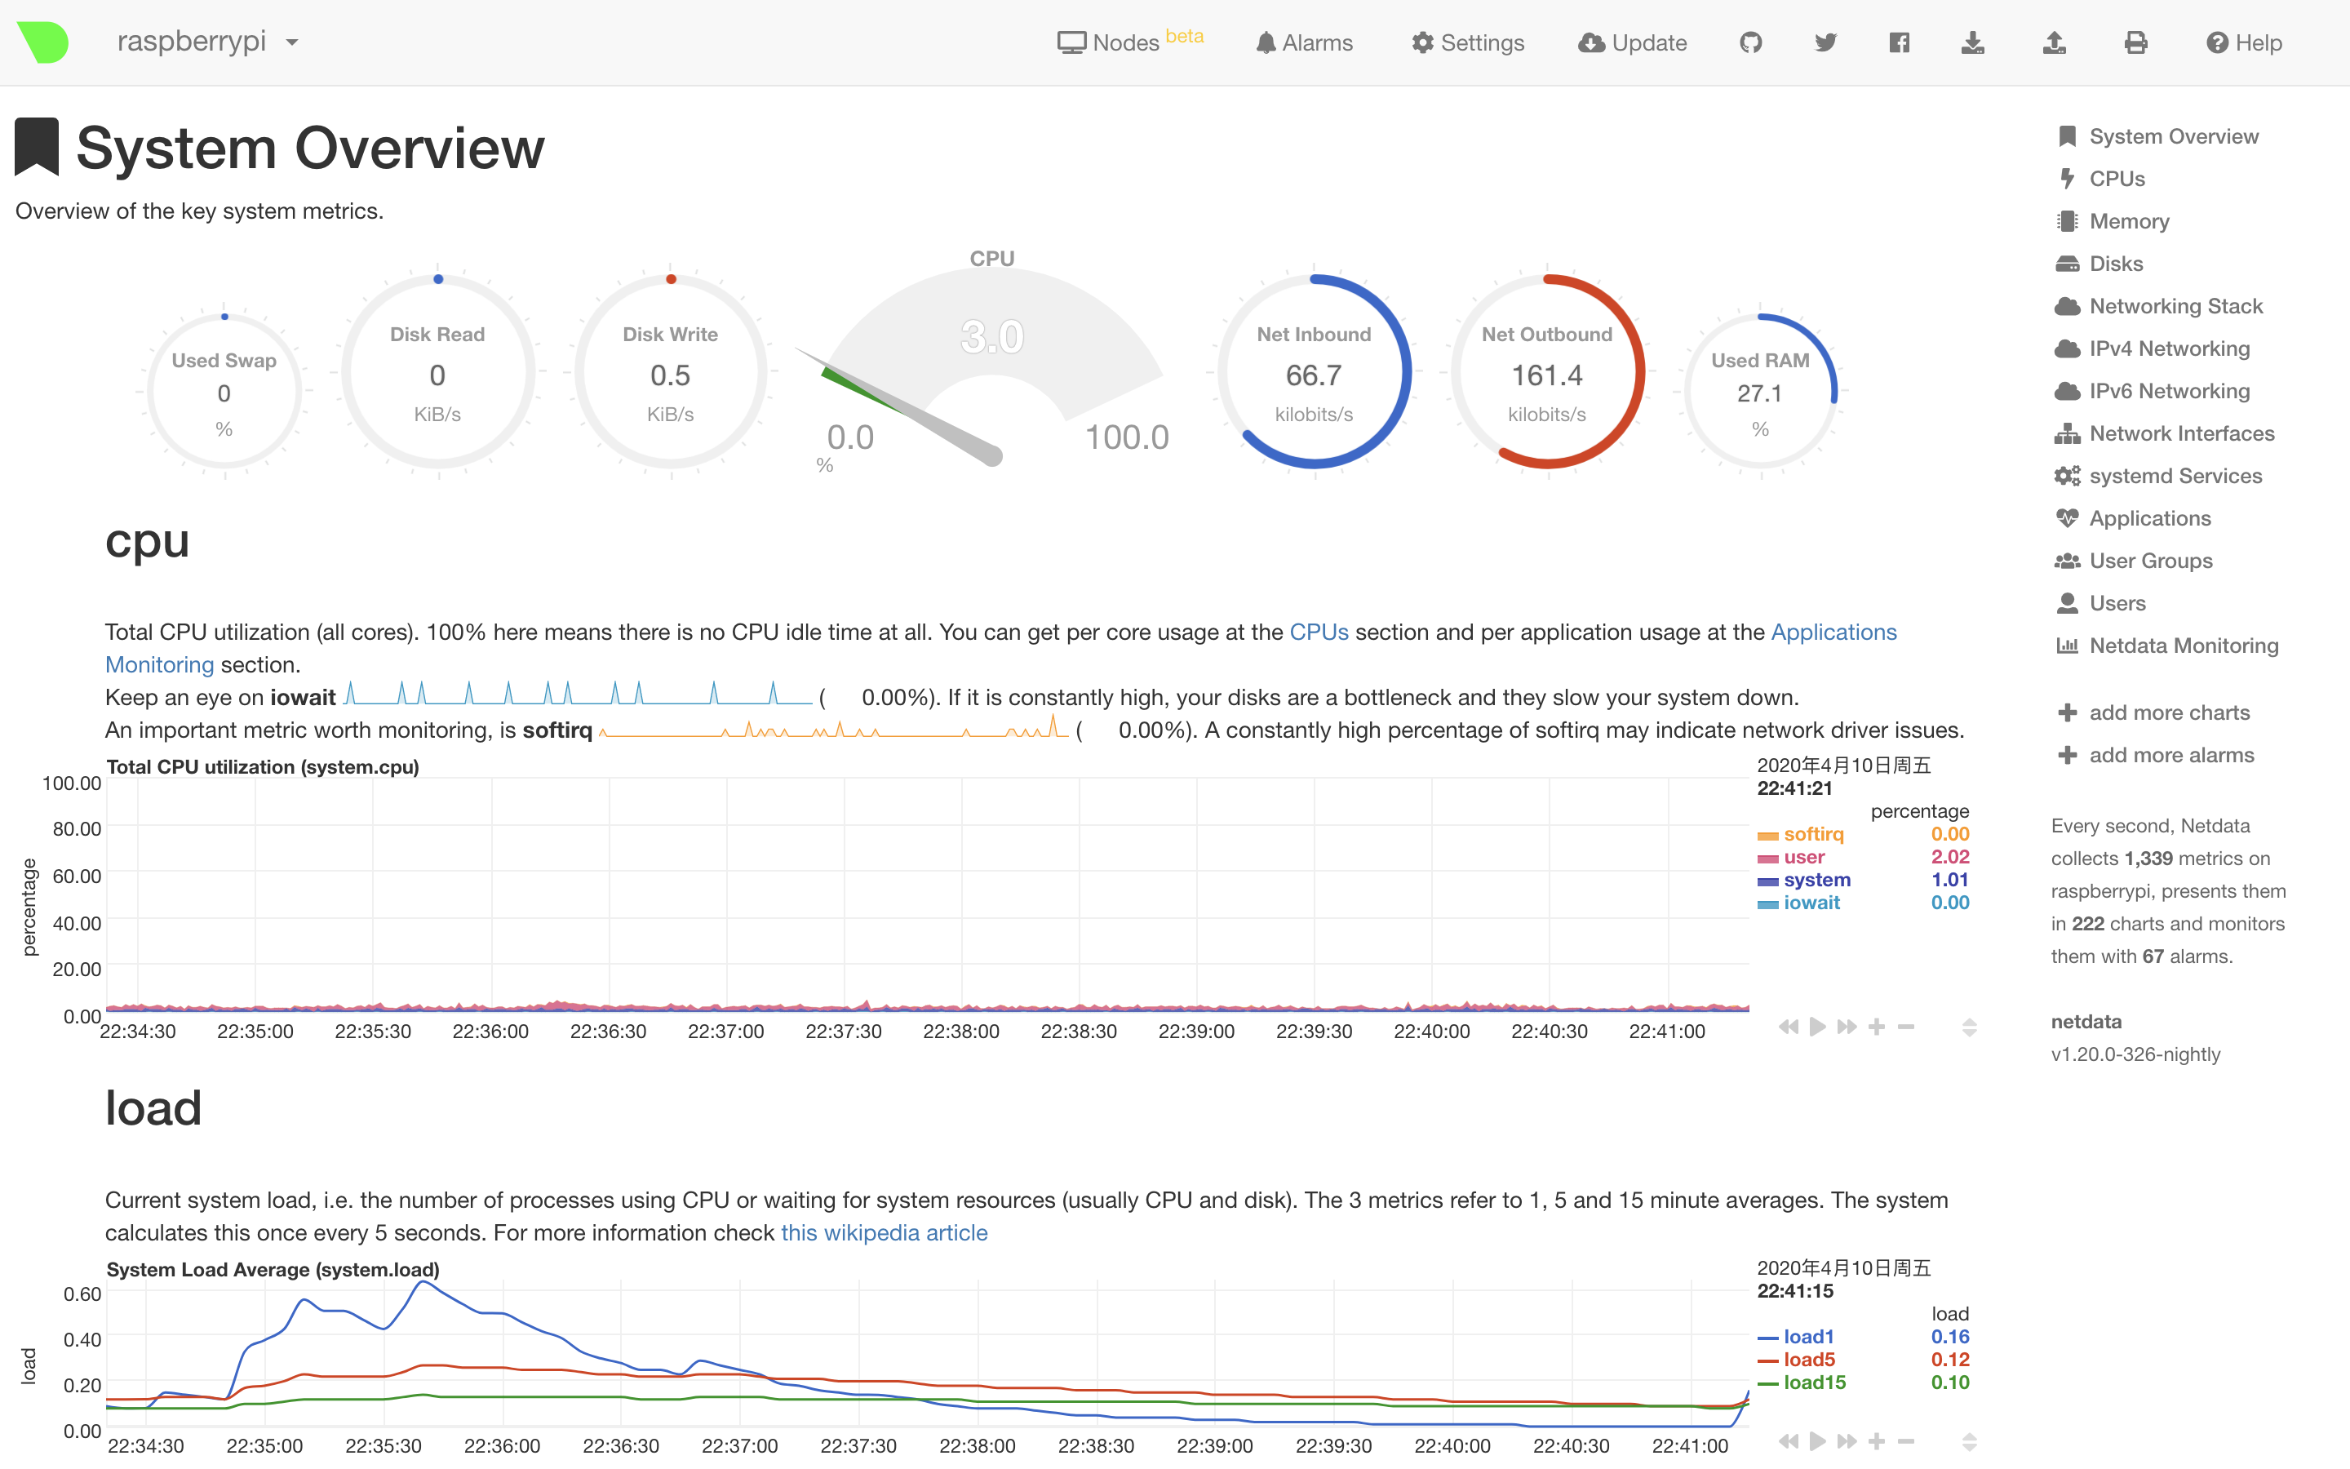Image resolution: width=2350 pixels, height=1469 pixels.
Task: Open the Alarms panel
Action: pyautogui.click(x=1303, y=42)
